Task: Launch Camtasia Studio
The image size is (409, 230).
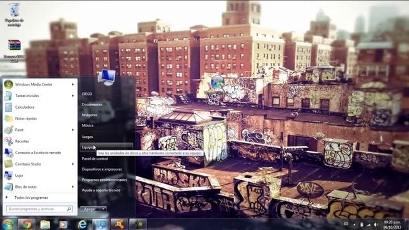Action: (x=40, y=164)
